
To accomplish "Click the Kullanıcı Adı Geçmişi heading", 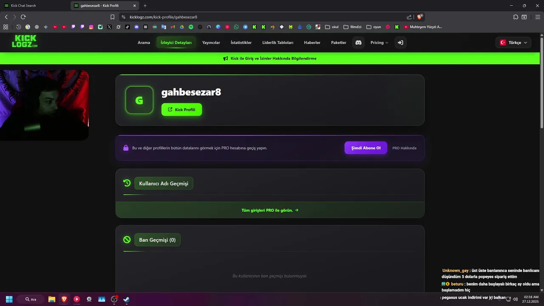I will pos(164,183).
